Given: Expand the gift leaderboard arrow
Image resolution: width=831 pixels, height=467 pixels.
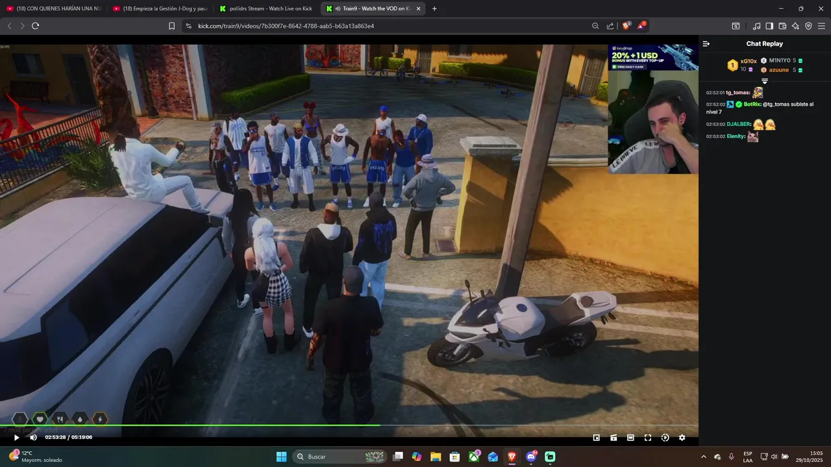Looking at the screenshot, I should (x=765, y=81).
